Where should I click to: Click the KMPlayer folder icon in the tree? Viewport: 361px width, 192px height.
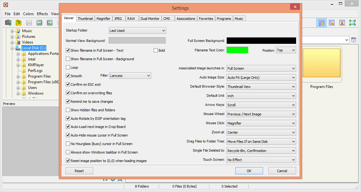pos(24,65)
